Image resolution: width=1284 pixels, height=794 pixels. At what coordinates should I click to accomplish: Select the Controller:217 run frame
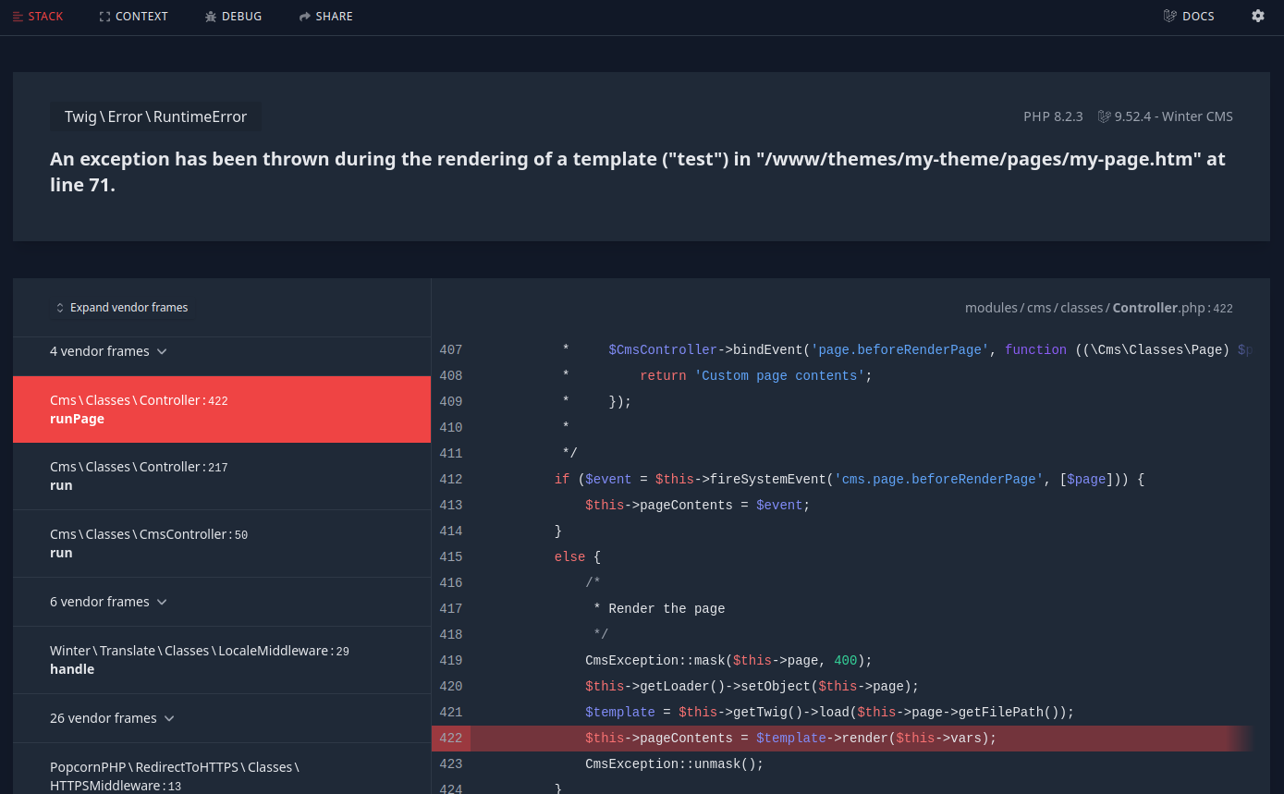222,476
